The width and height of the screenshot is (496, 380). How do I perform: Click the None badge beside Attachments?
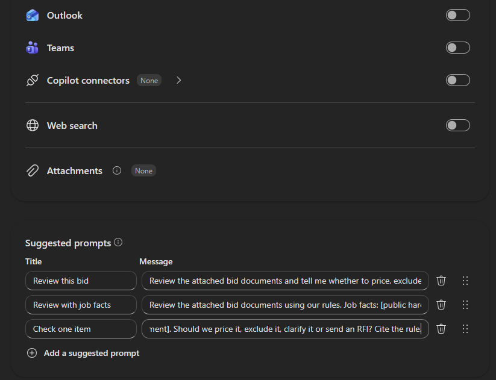coord(143,170)
